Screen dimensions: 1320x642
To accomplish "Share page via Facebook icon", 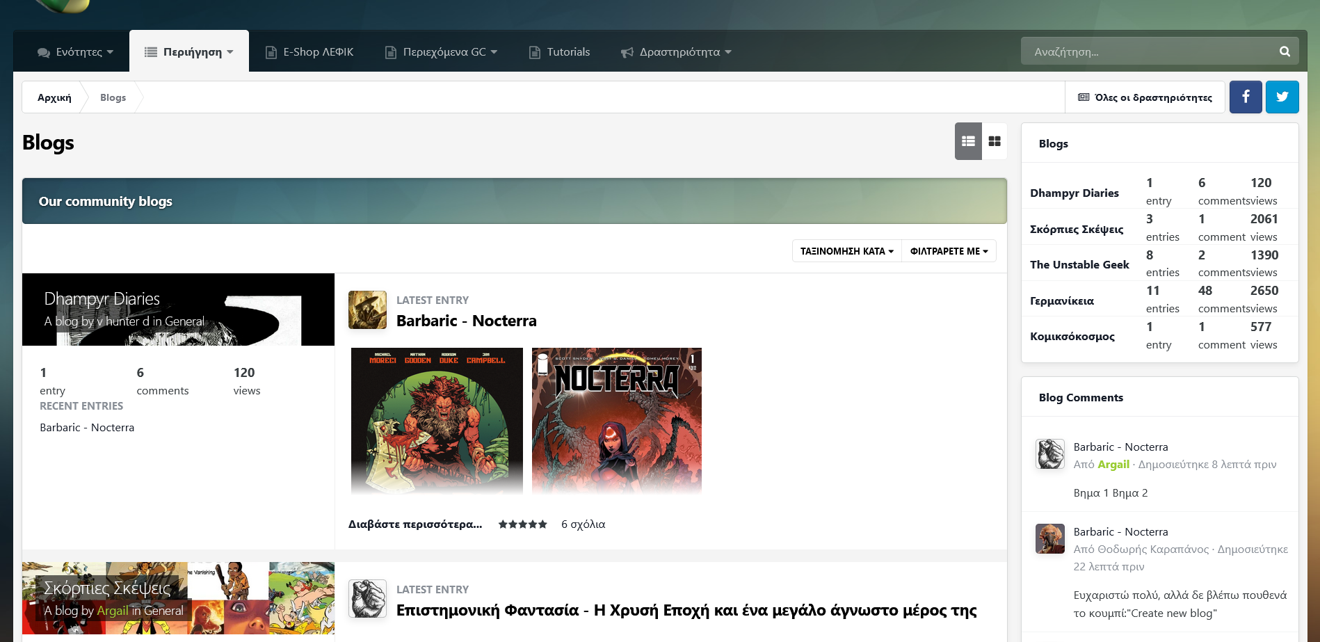I will point(1246,97).
